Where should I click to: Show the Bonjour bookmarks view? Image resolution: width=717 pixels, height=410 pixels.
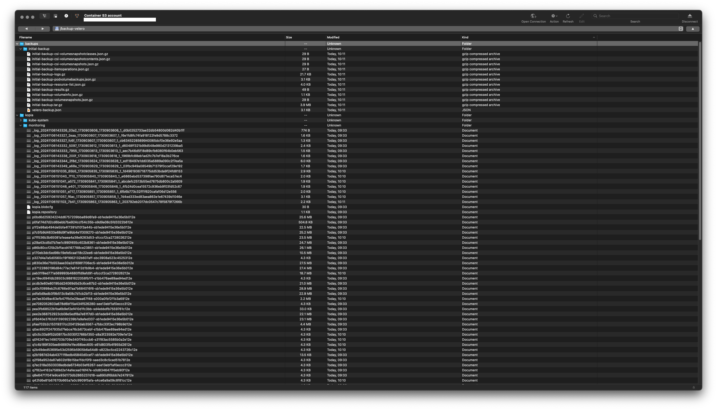point(77,16)
